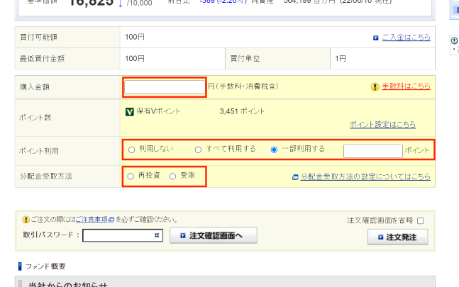Select 再投資 as the distribution method
Screen dimensions: 459x287
(x=130, y=175)
